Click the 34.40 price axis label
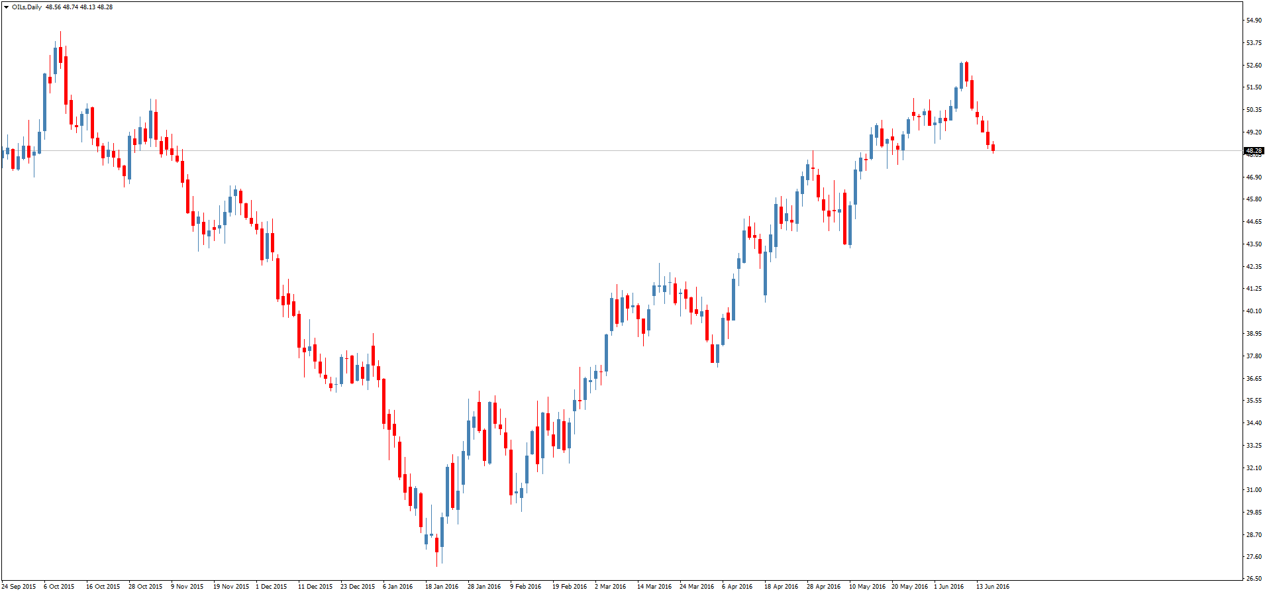The width and height of the screenshot is (1269, 594). (x=1254, y=423)
